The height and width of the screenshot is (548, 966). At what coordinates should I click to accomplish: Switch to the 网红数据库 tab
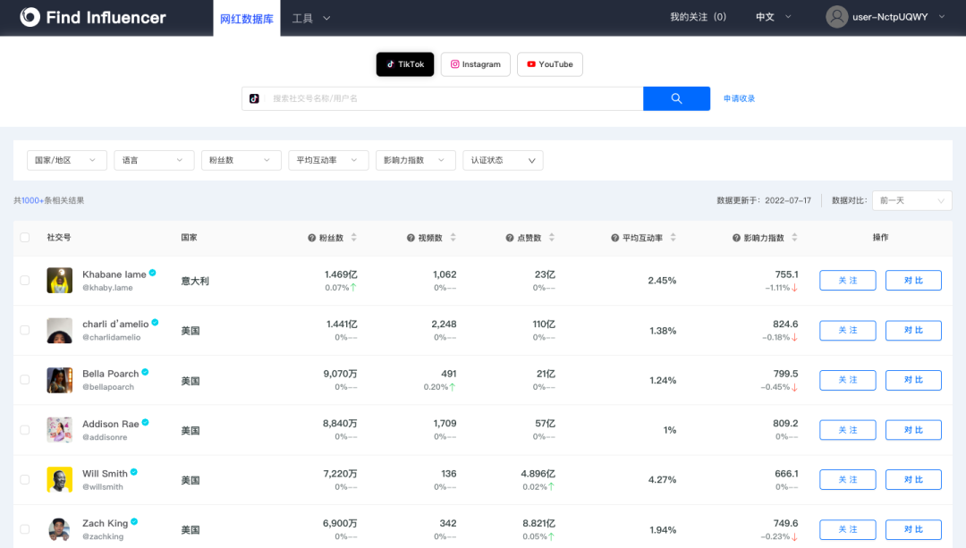pyautogui.click(x=247, y=19)
